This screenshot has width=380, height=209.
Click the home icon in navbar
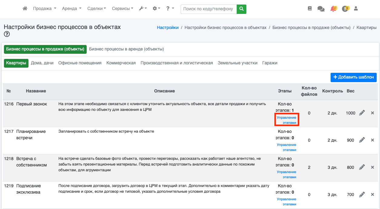25,9
